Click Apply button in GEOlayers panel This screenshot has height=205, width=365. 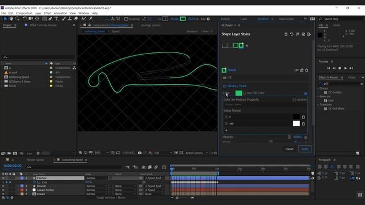click(x=305, y=149)
